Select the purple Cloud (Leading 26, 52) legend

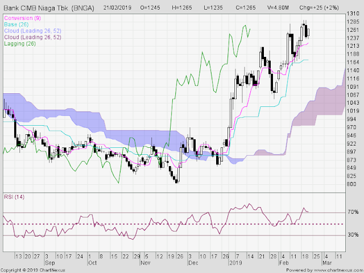[x=33, y=37]
